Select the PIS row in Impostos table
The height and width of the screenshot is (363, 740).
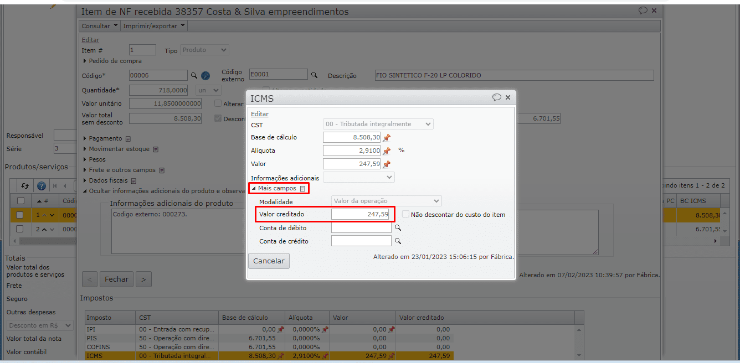click(269, 338)
